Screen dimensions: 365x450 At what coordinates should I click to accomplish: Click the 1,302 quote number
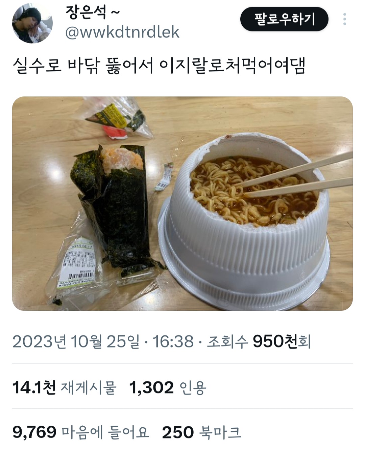[151, 387]
